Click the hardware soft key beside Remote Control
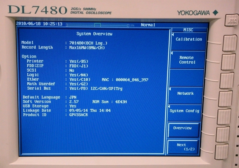The height and width of the screenshot is (168, 239). point(229,62)
